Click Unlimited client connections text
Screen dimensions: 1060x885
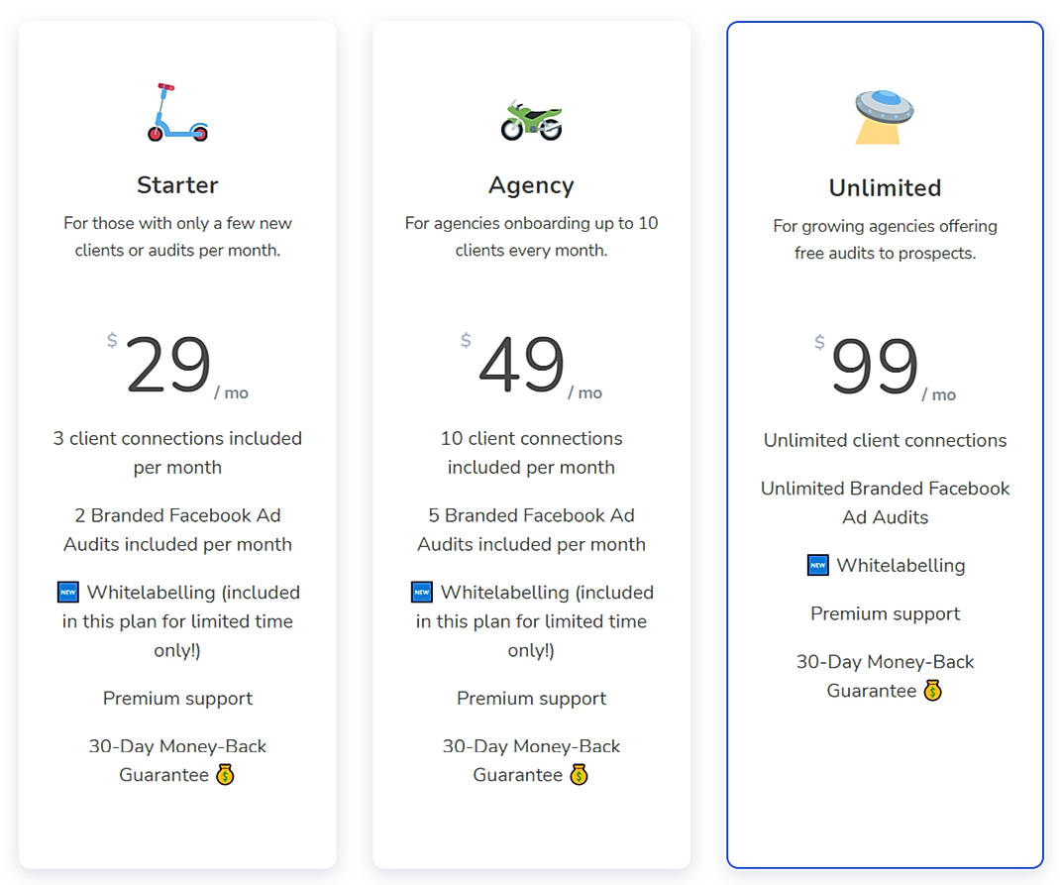(885, 440)
